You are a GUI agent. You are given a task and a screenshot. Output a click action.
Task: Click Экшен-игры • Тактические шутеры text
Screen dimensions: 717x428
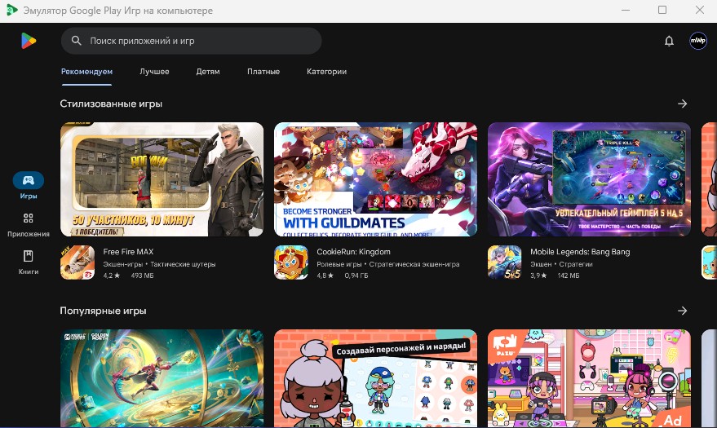pos(159,264)
